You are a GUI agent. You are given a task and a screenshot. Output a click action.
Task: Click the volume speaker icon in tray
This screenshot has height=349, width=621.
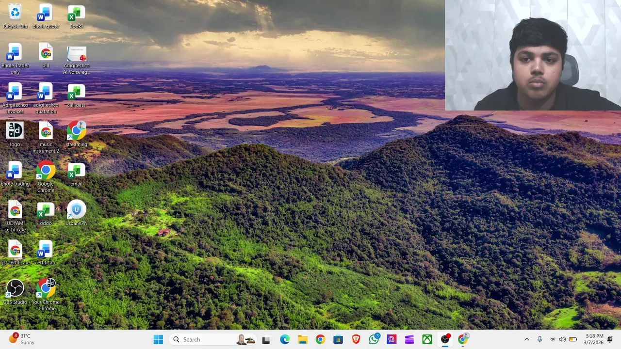(x=562, y=339)
